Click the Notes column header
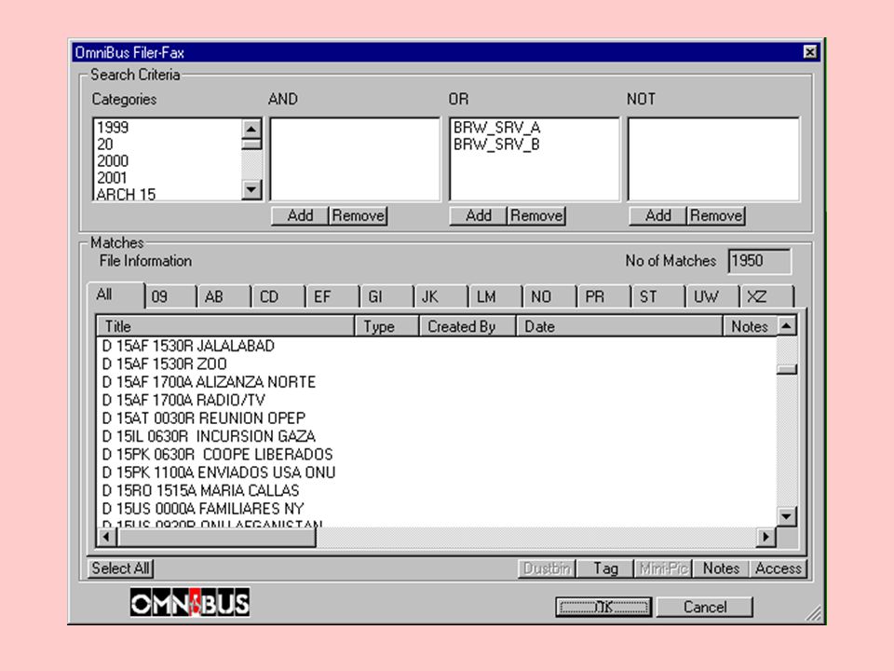The image size is (894, 671). tap(750, 326)
